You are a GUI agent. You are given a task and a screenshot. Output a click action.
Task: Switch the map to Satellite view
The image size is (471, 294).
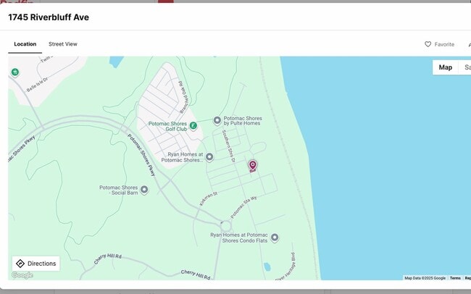coord(466,67)
